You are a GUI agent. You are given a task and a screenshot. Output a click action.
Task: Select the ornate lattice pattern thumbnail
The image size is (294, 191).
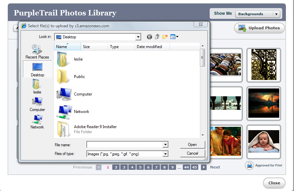(x=264, y=65)
